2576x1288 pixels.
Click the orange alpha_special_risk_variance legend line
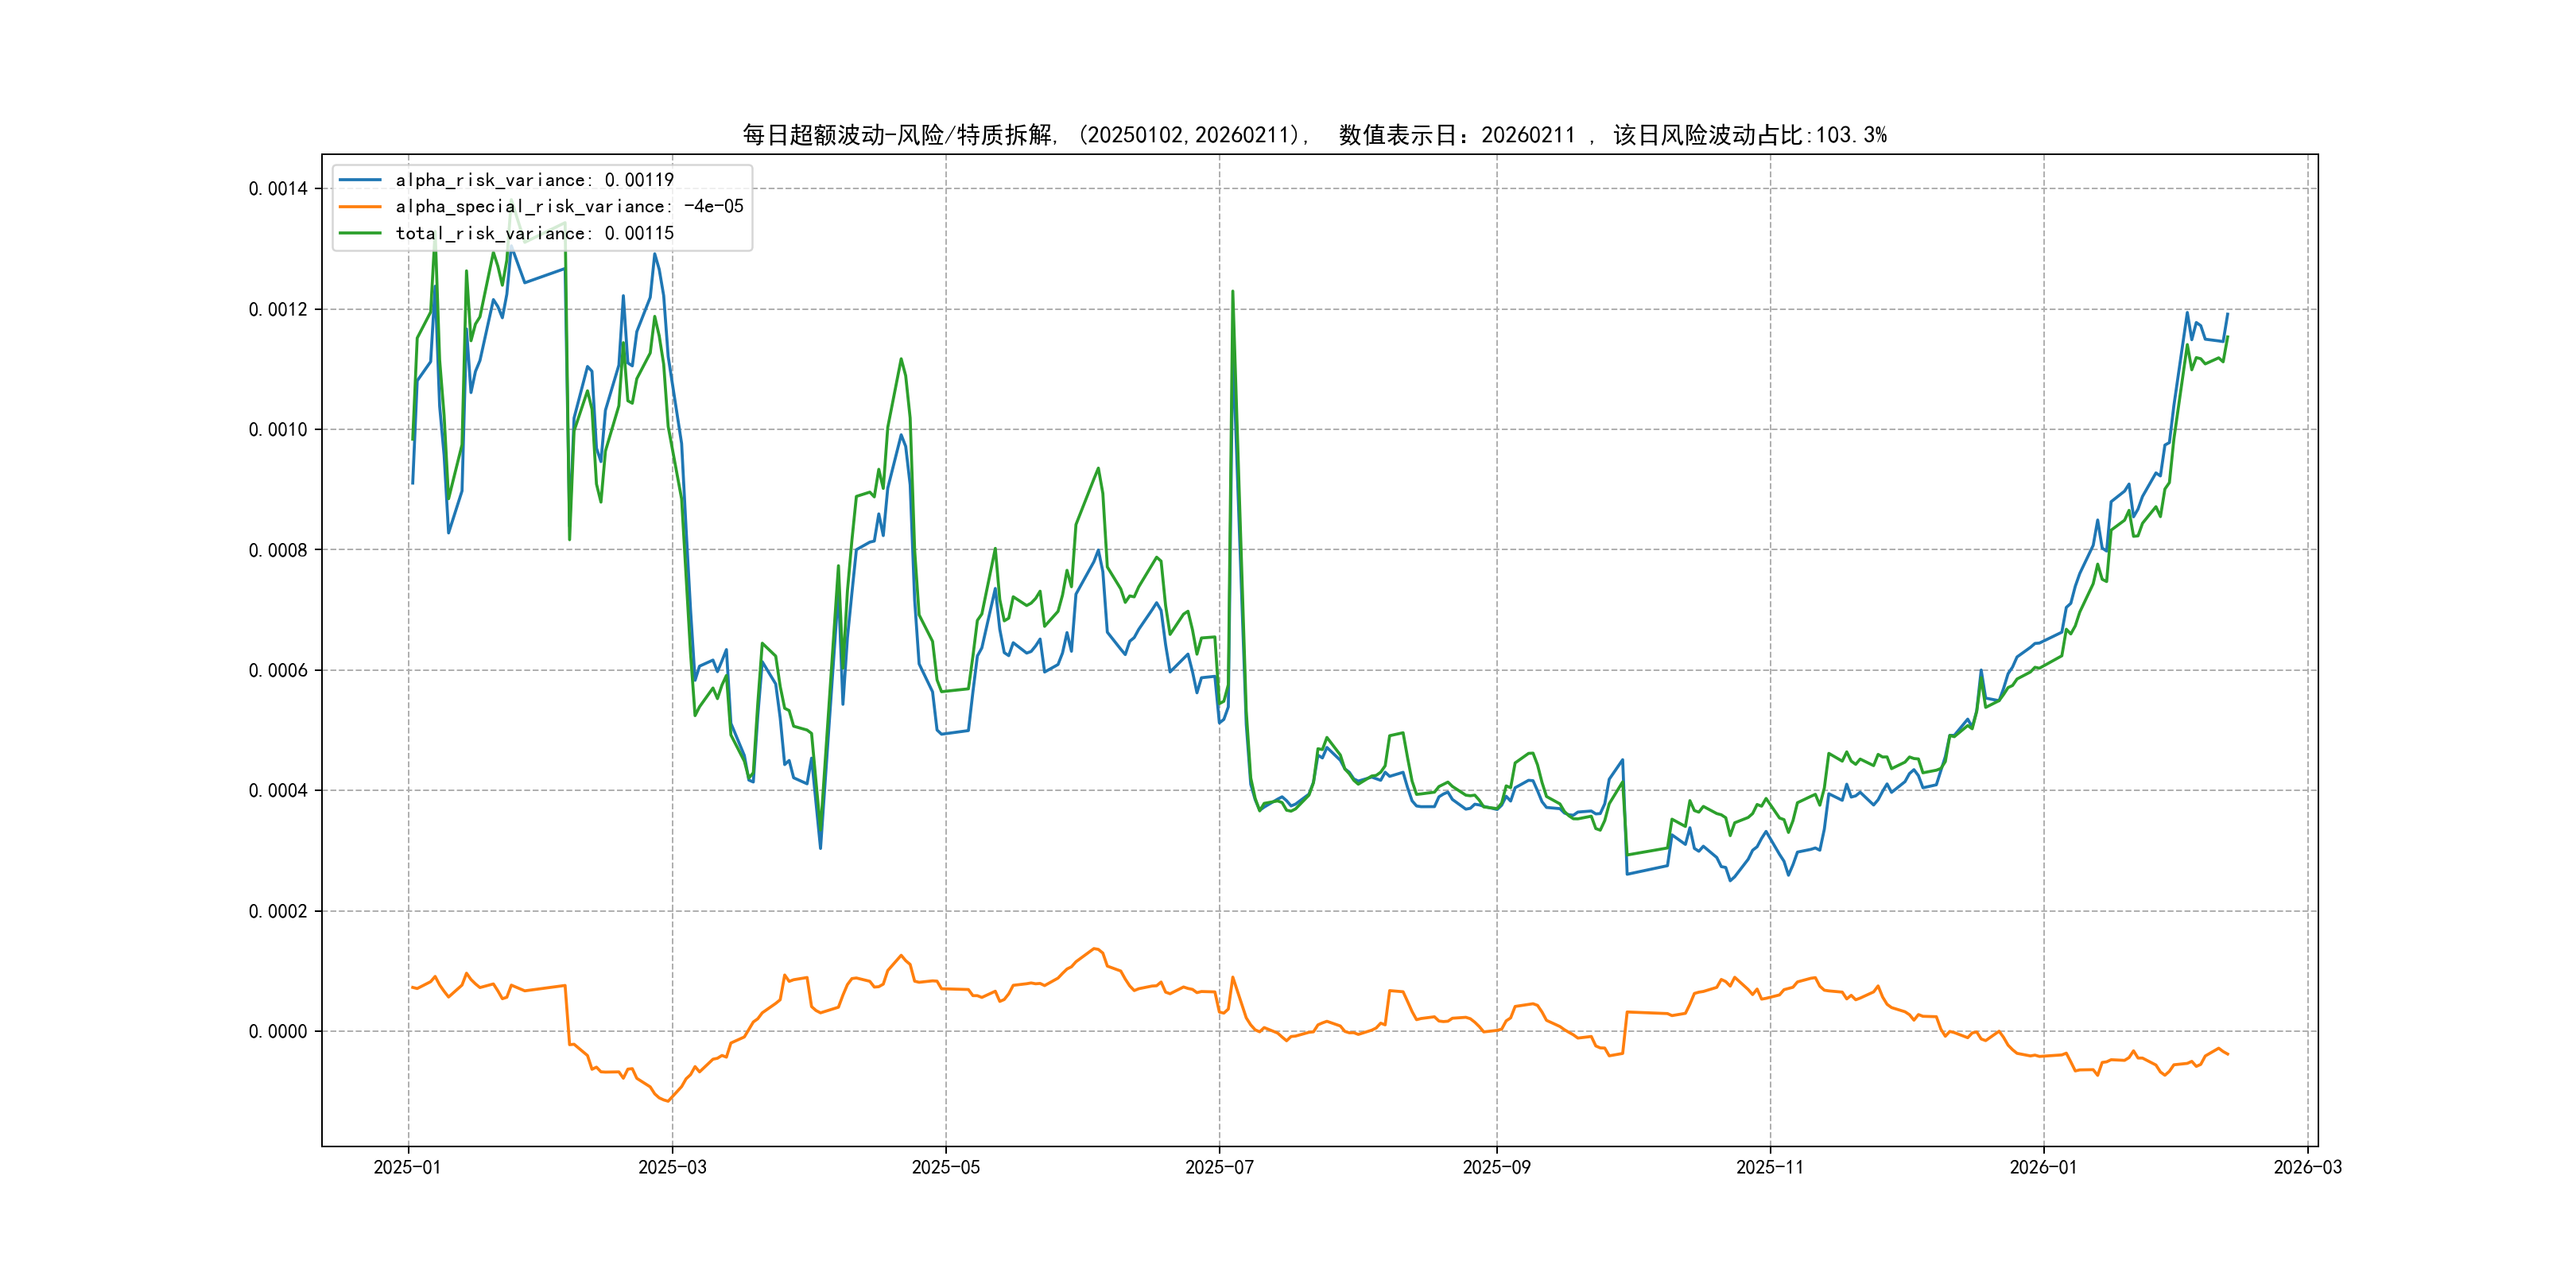click(360, 207)
